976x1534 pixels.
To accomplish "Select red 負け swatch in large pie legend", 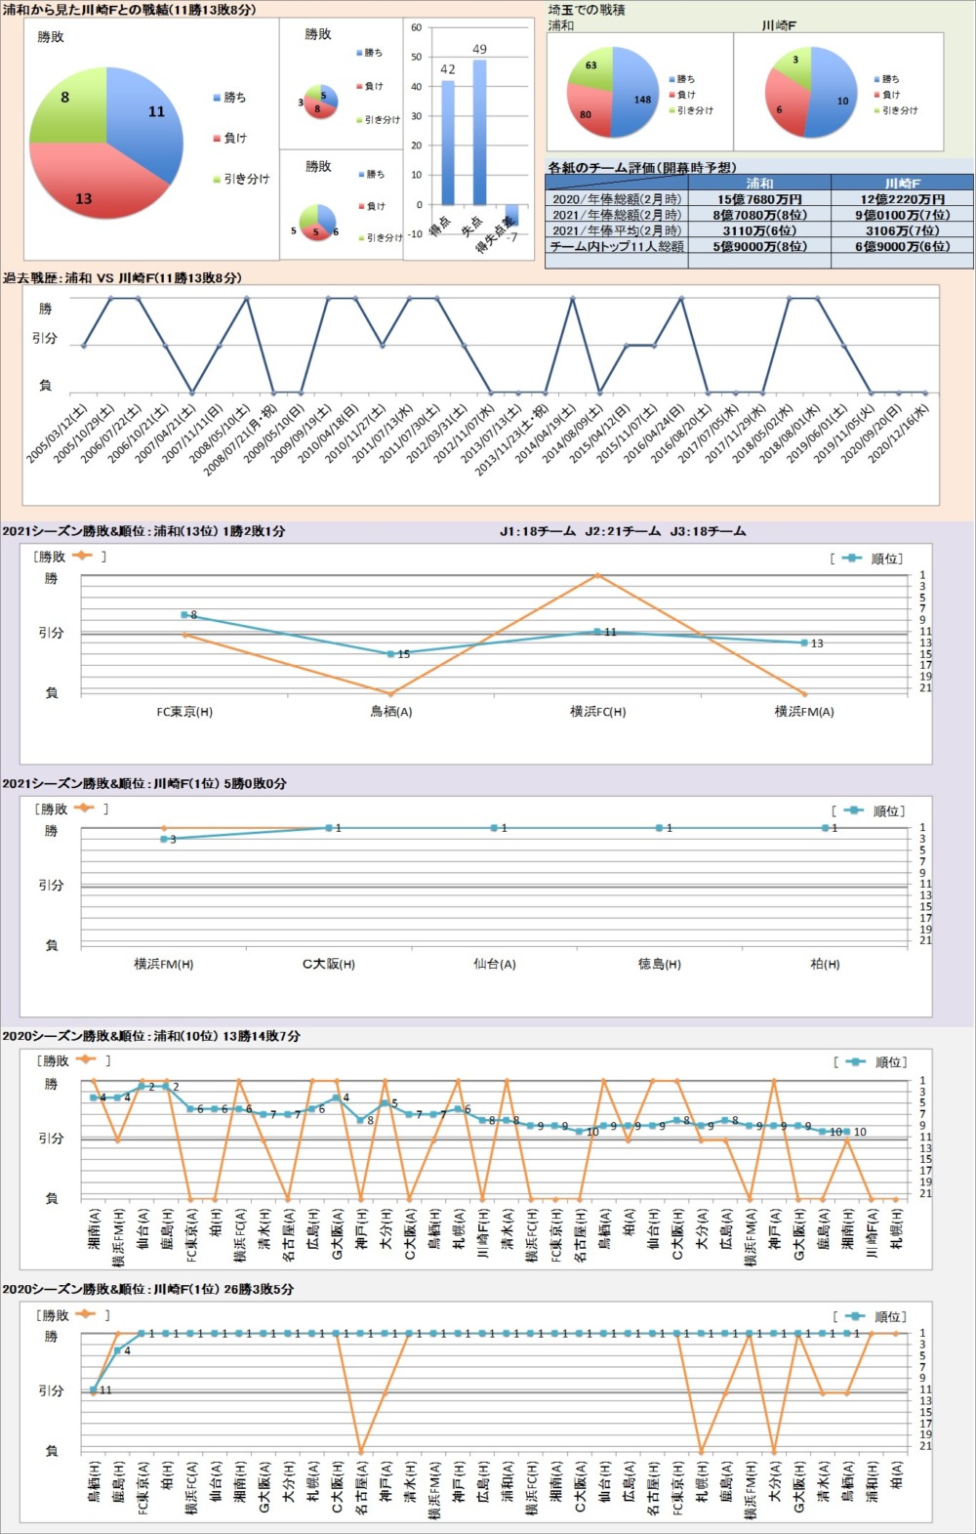I will click(216, 139).
